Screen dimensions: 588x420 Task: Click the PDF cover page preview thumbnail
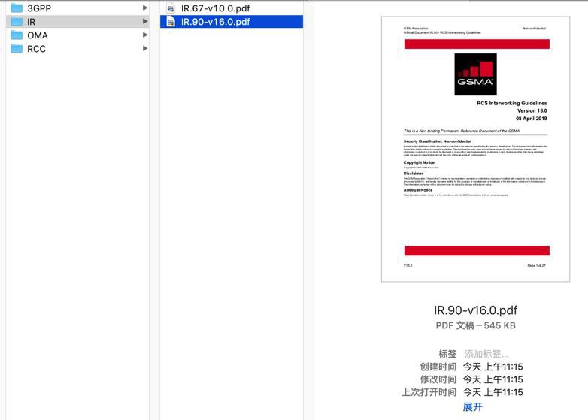pos(475,149)
